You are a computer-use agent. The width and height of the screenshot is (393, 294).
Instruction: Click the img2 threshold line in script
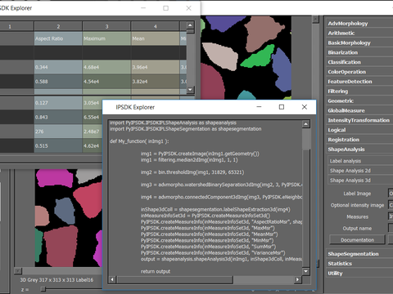pos(192,172)
